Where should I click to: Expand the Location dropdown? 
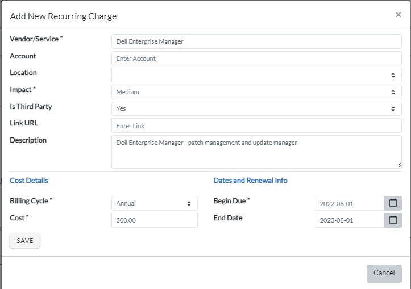click(x=256, y=75)
